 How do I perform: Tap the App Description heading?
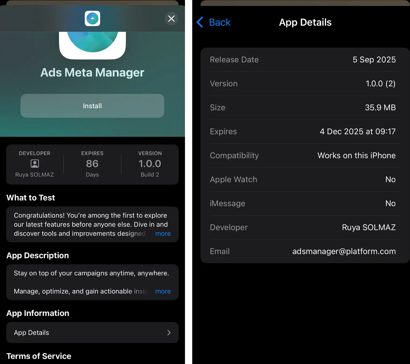pyautogui.click(x=38, y=256)
